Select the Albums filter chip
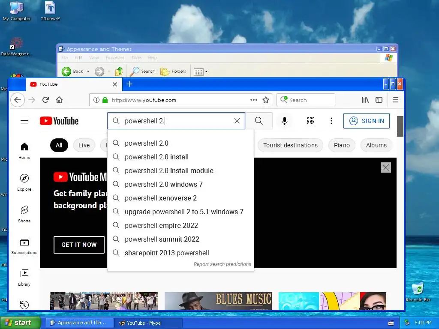Image resolution: width=439 pixels, height=329 pixels. pos(376,145)
